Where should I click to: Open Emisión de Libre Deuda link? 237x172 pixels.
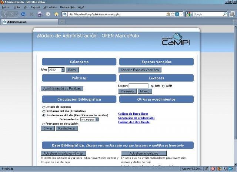pyautogui.click(x=134, y=122)
